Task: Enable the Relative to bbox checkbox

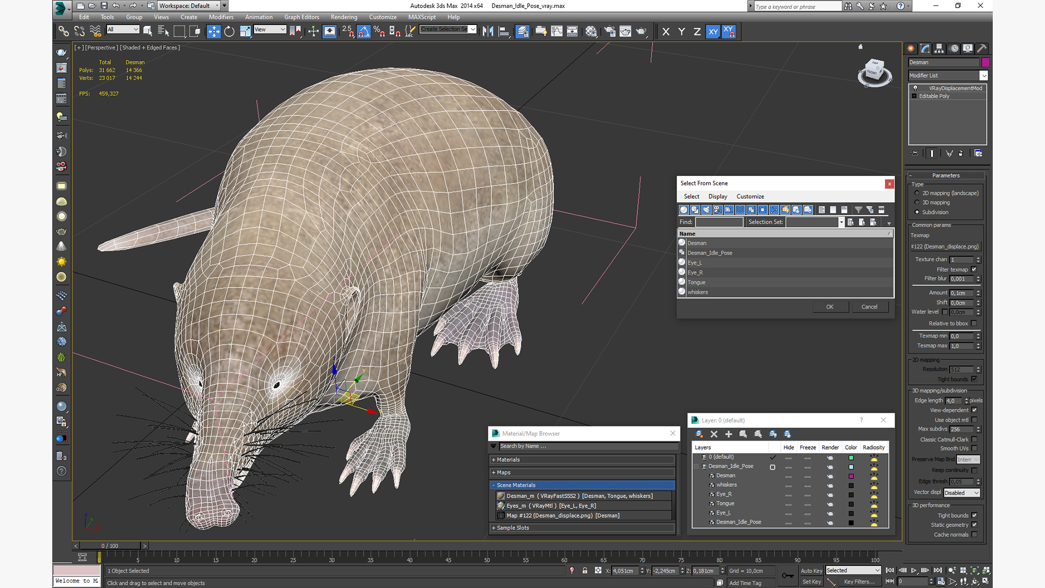Action: pyautogui.click(x=974, y=323)
